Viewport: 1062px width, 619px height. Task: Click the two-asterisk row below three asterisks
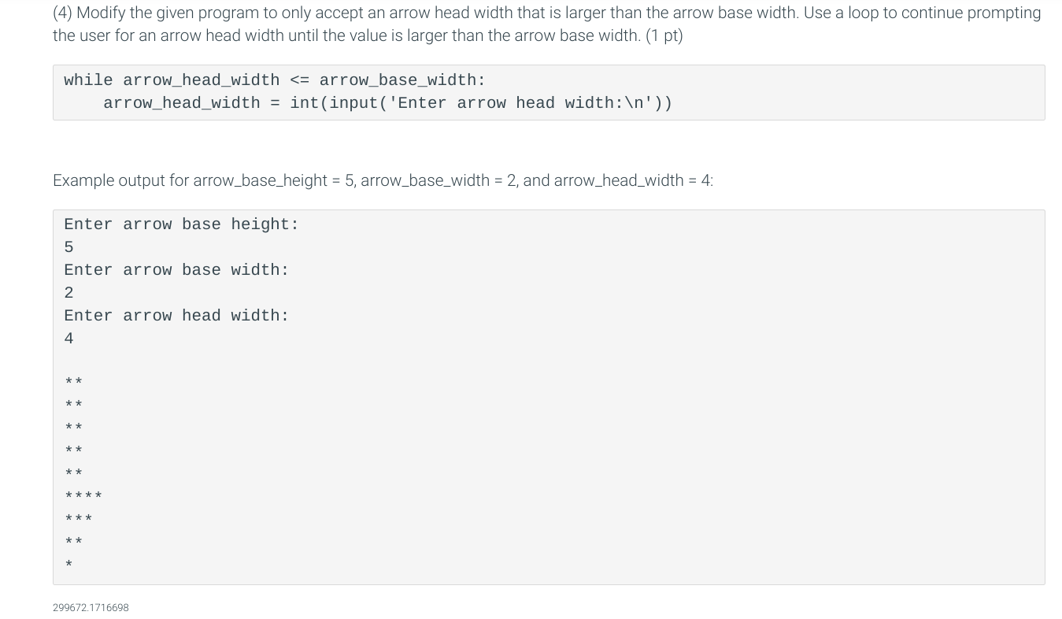click(x=73, y=542)
